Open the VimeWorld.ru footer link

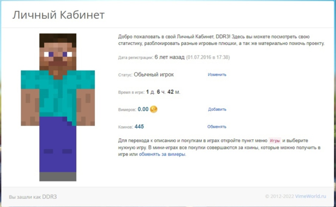[x=312, y=197]
